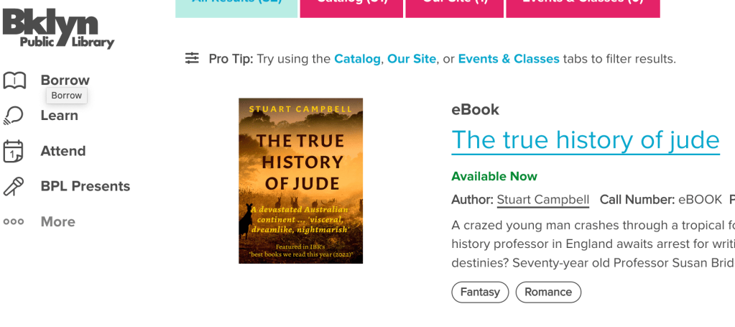The width and height of the screenshot is (735, 327).
Task: Go to the Attend section
Action: tap(63, 151)
